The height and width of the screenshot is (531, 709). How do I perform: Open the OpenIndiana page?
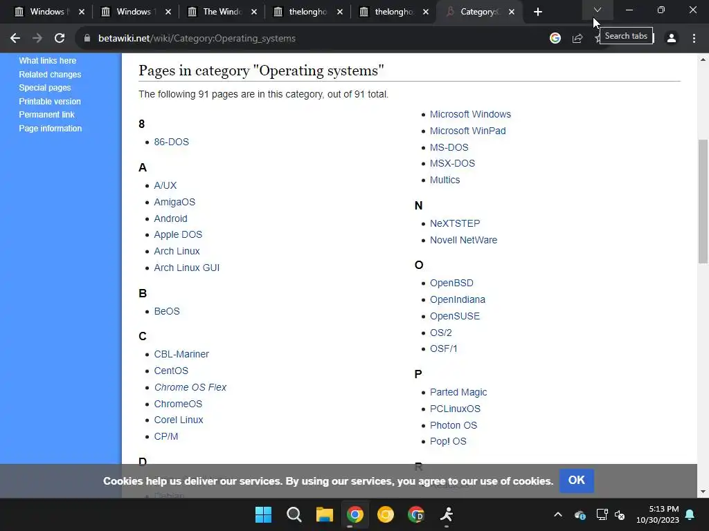458,300
